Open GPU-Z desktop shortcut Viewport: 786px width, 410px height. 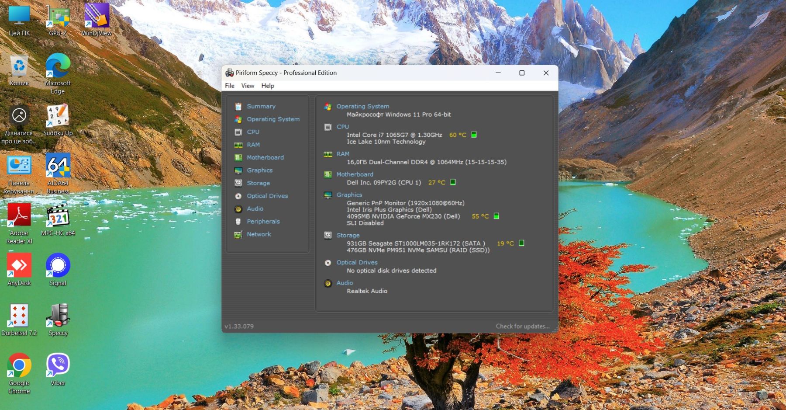tap(58, 20)
